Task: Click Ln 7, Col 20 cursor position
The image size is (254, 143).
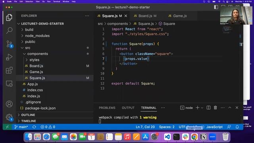Action: tap(145, 127)
